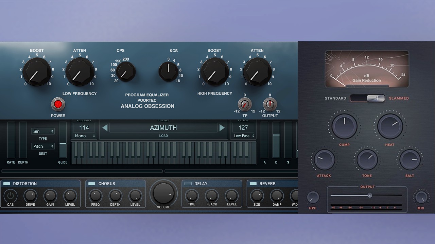The height and width of the screenshot is (244, 435).
Task: Open the Pitch destination dropdown
Action: click(43, 146)
